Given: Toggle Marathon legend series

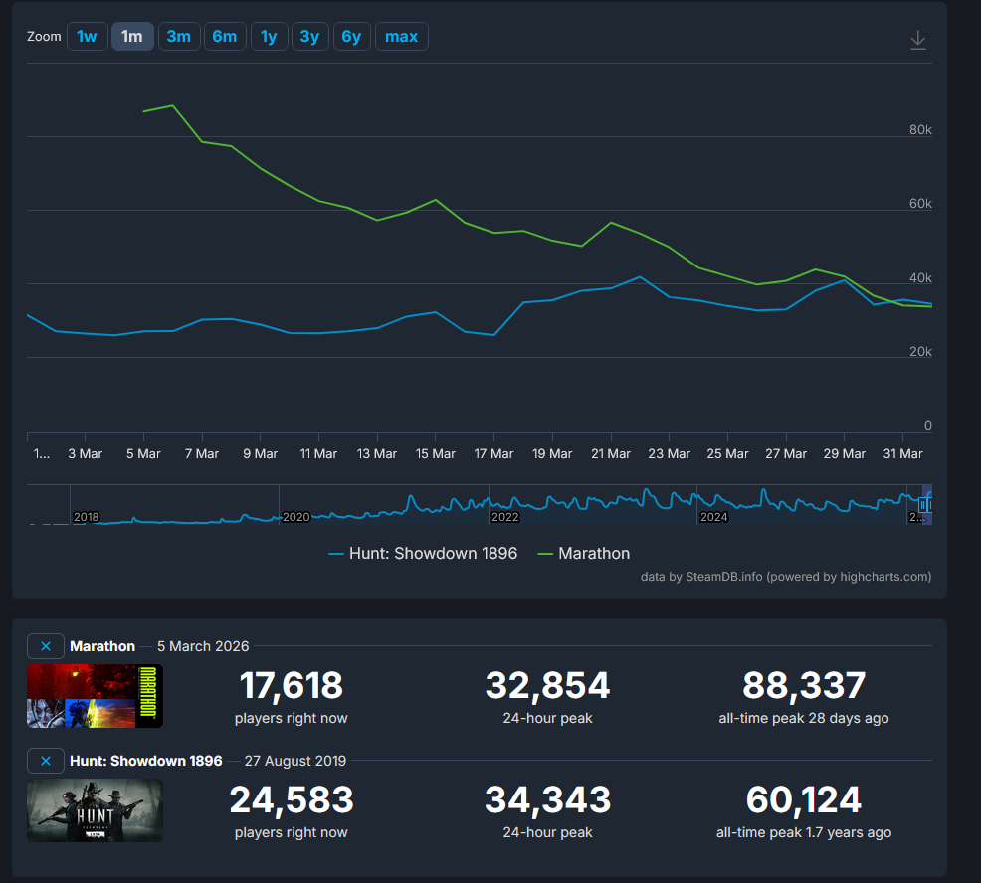Looking at the screenshot, I should pos(584,554).
